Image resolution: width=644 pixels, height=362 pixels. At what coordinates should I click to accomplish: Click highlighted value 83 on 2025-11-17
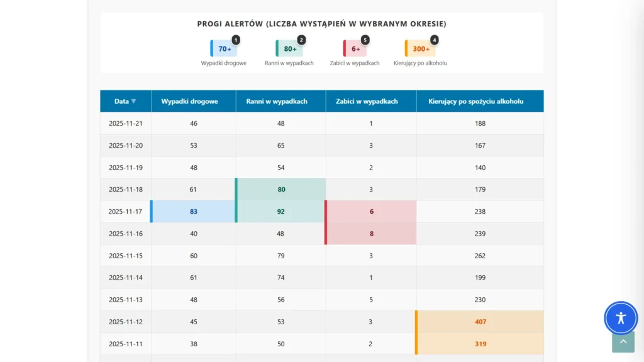194,212
